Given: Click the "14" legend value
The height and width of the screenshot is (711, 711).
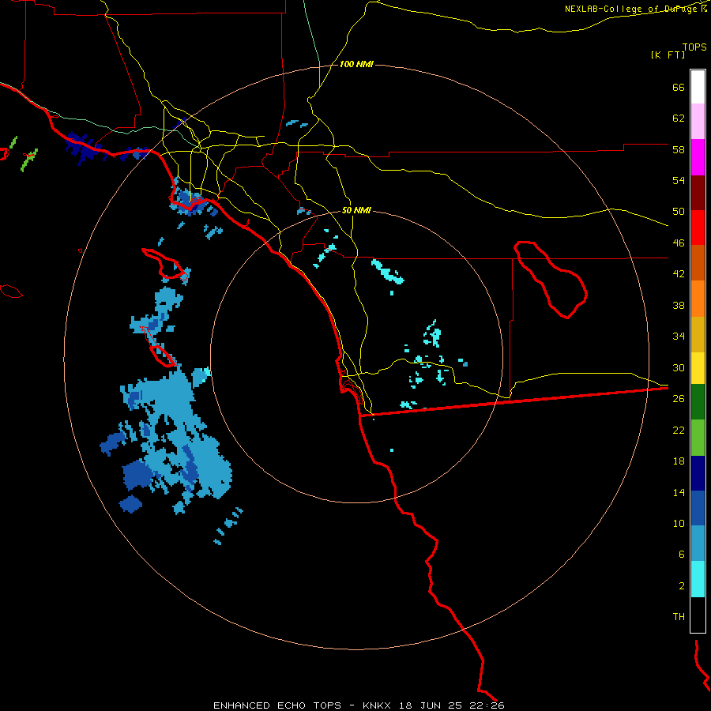Looking at the screenshot, I should click(x=679, y=492).
